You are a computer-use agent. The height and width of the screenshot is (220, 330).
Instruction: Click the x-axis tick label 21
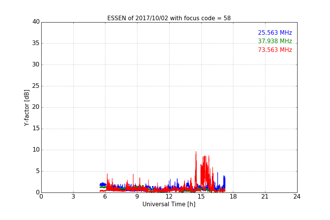pyautogui.click(x=265, y=197)
